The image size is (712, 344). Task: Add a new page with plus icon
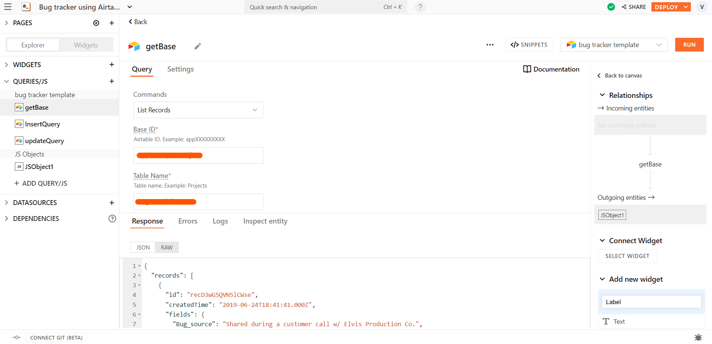[112, 23]
